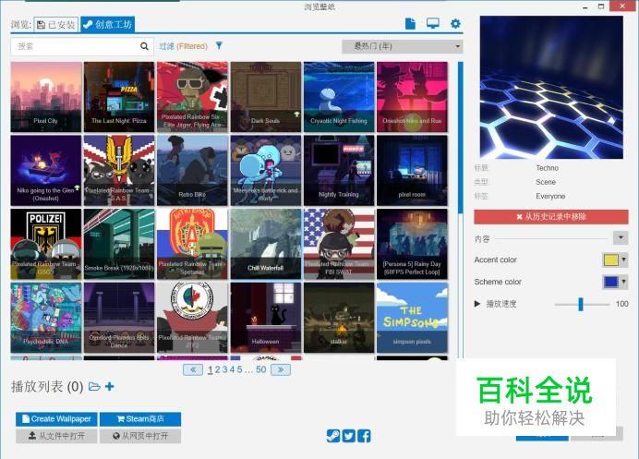This screenshot has width=639, height=459.
Task: Add to playlist with plus icon
Action: [109, 386]
